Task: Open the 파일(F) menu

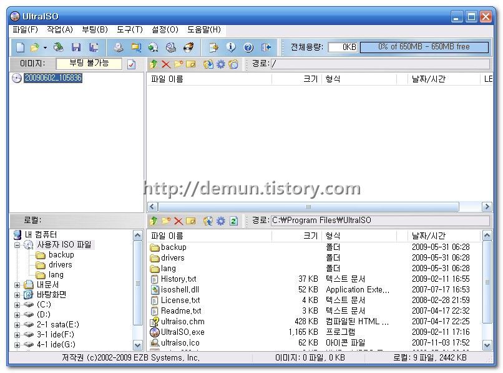Action: coord(25,29)
